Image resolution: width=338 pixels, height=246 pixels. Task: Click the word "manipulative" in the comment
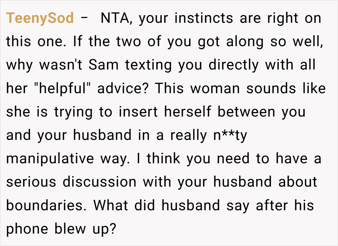(50, 159)
